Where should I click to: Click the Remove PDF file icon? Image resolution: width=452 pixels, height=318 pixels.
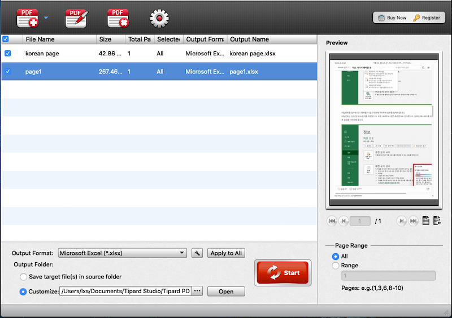click(x=118, y=18)
